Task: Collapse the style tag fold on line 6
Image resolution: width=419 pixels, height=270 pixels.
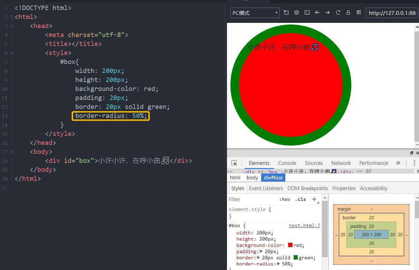Action: [x=12, y=53]
